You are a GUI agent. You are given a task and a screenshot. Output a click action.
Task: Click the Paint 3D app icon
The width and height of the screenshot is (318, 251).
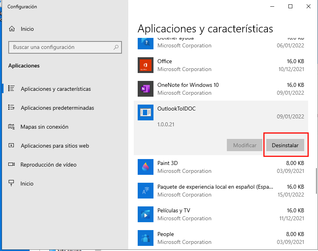click(145, 167)
